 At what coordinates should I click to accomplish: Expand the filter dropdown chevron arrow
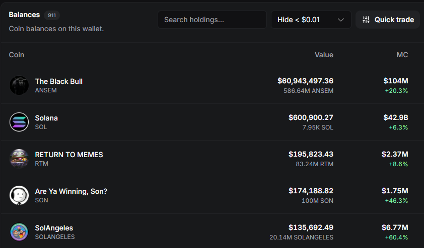coord(341,20)
